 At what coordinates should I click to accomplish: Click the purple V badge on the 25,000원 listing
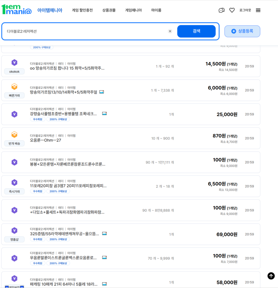(x=14, y=114)
